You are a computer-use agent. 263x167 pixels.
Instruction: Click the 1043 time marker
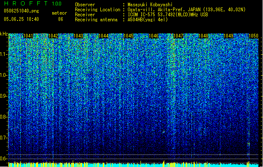pos(78,36)
